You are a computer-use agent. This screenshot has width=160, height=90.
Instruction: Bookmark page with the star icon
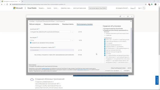(x=146, y=4)
